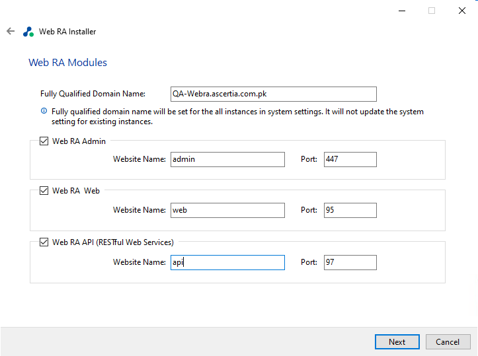Click the Web RA Installer logo icon

tap(28, 31)
